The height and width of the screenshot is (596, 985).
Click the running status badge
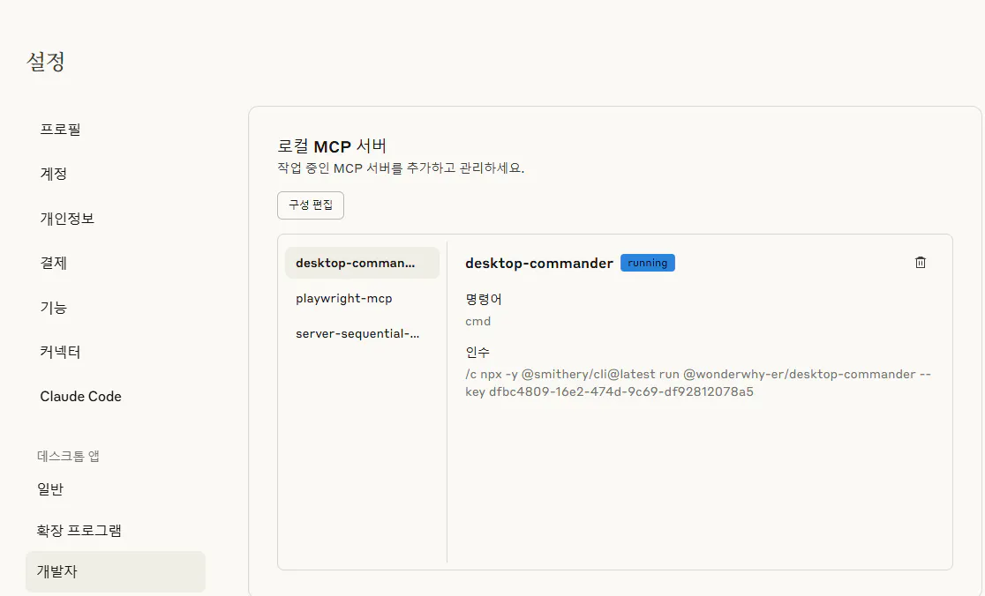(x=648, y=263)
